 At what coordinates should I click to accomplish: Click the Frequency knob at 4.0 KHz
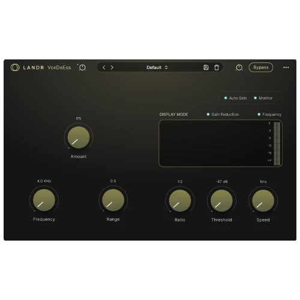pos(44,200)
